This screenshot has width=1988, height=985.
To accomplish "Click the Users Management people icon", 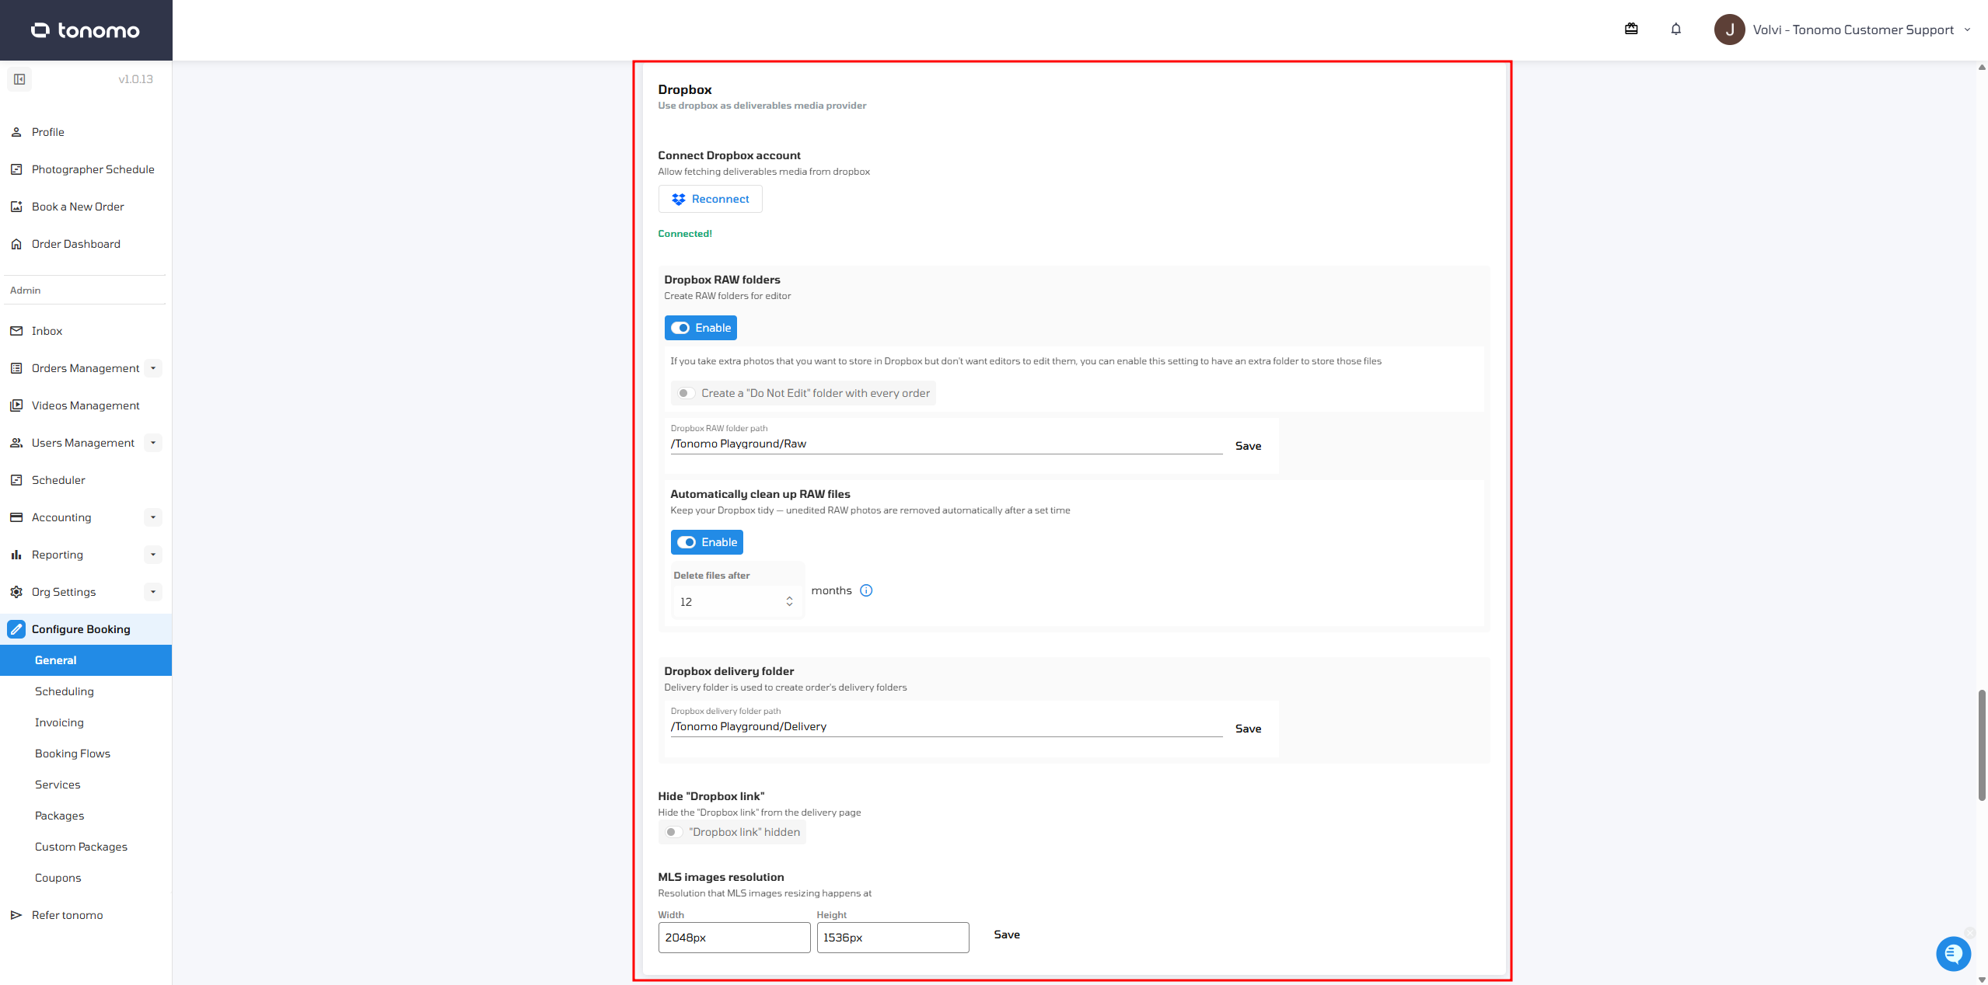I will [16, 443].
